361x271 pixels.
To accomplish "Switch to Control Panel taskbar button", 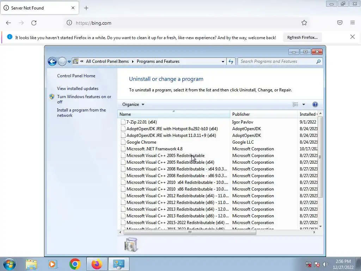I will (x=118, y=264).
